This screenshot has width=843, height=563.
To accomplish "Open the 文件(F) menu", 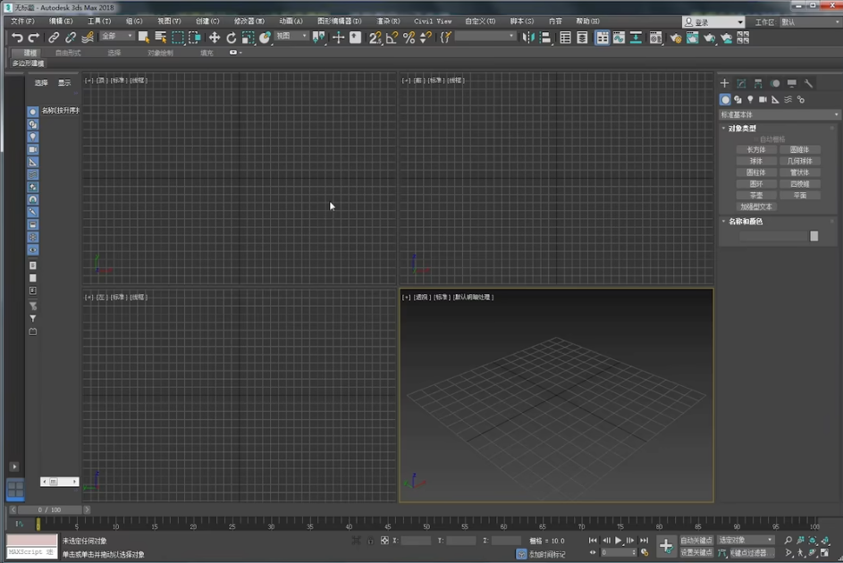I will point(22,21).
